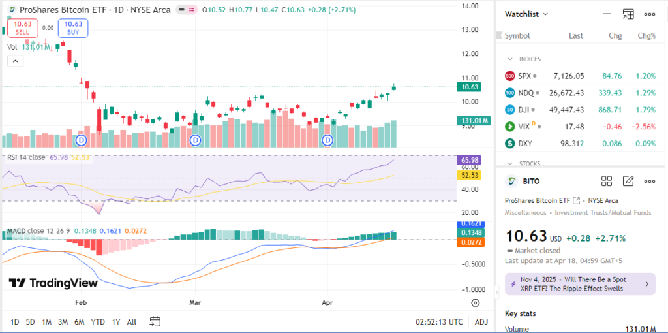Viewport: 668px width, 333px height.
Task: Click the TradingView logo
Action: point(53,283)
